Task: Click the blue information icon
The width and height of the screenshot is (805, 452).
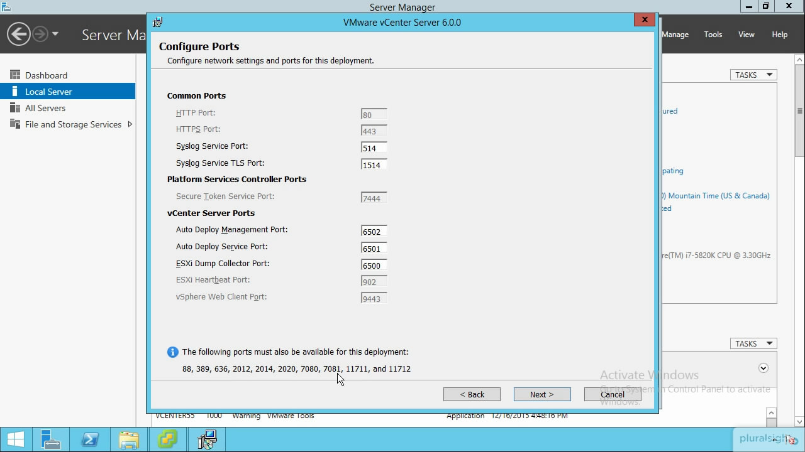Action: (x=172, y=352)
